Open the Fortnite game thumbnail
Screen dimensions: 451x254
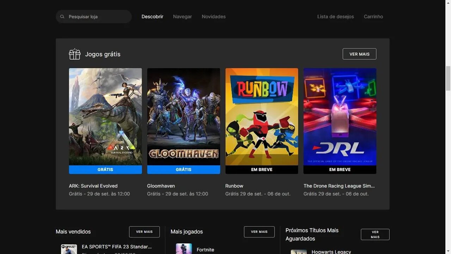coord(184,249)
